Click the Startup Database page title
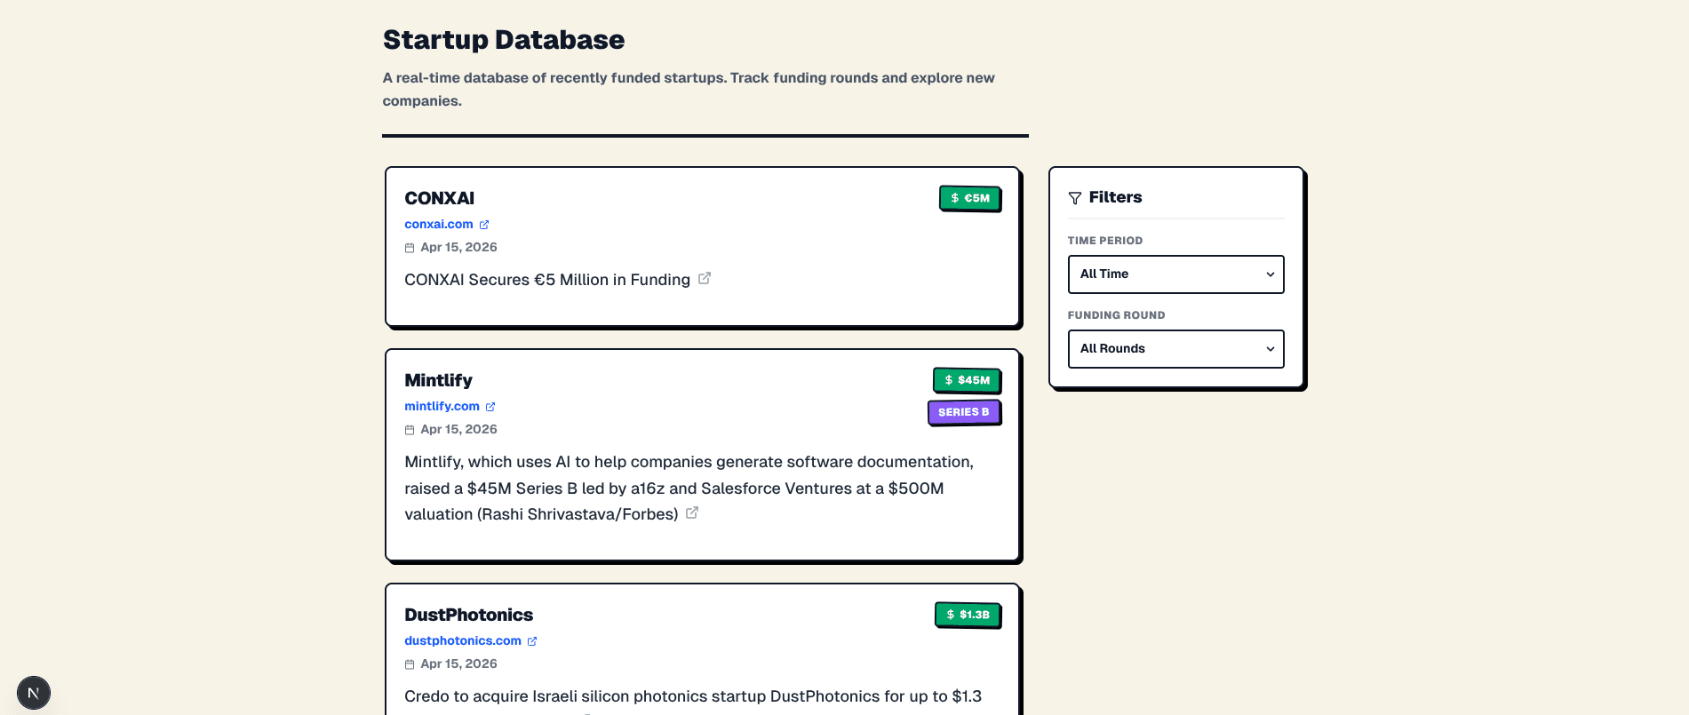Image resolution: width=1689 pixels, height=715 pixels. coord(504,40)
